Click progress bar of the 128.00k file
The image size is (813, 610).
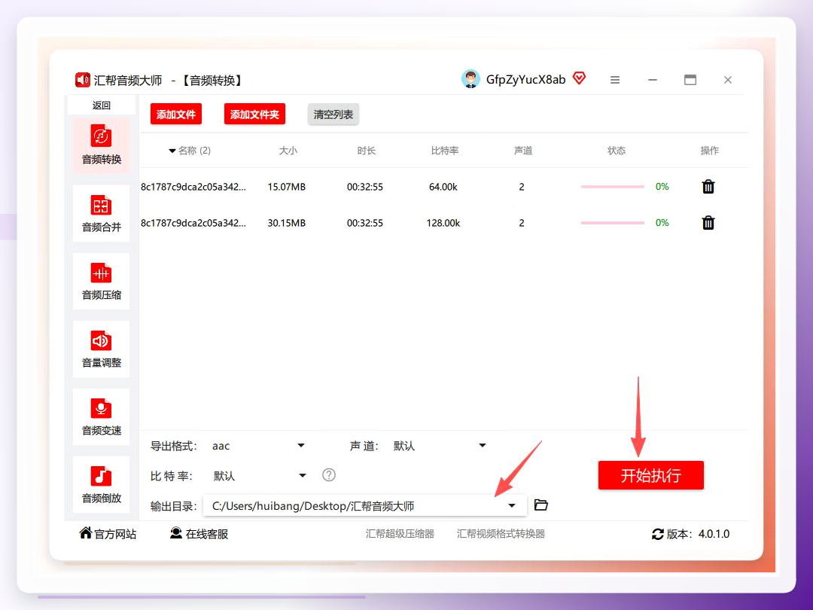[612, 223]
